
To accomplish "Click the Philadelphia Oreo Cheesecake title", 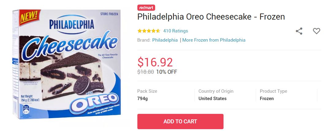I will (211, 17).
